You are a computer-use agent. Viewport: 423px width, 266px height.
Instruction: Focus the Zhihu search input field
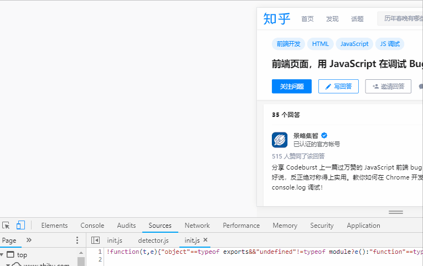400,18
